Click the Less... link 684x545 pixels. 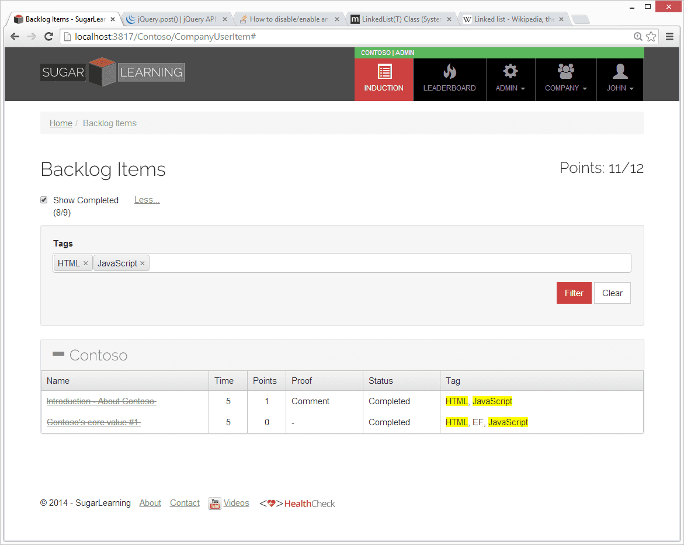click(x=147, y=200)
